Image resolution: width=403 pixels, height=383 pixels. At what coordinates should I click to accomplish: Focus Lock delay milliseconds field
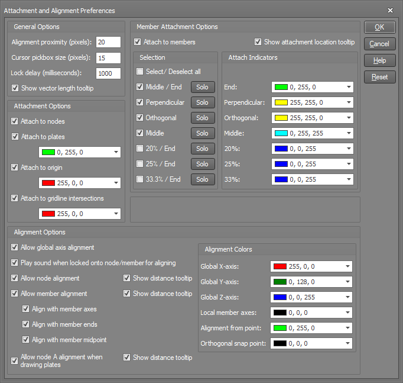click(x=108, y=73)
